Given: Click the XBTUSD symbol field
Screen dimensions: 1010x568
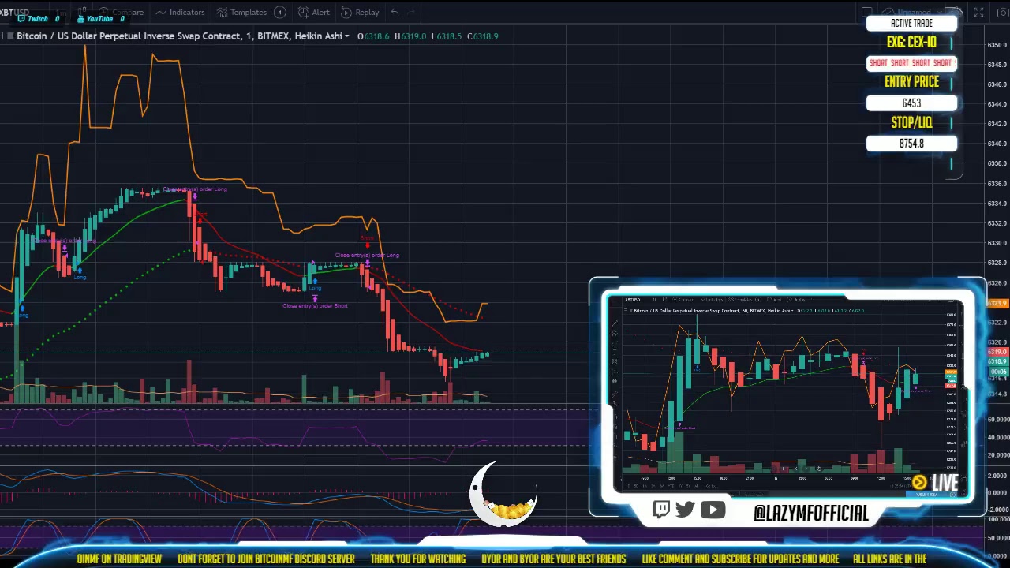Looking at the screenshot, I should click(14, 13).
